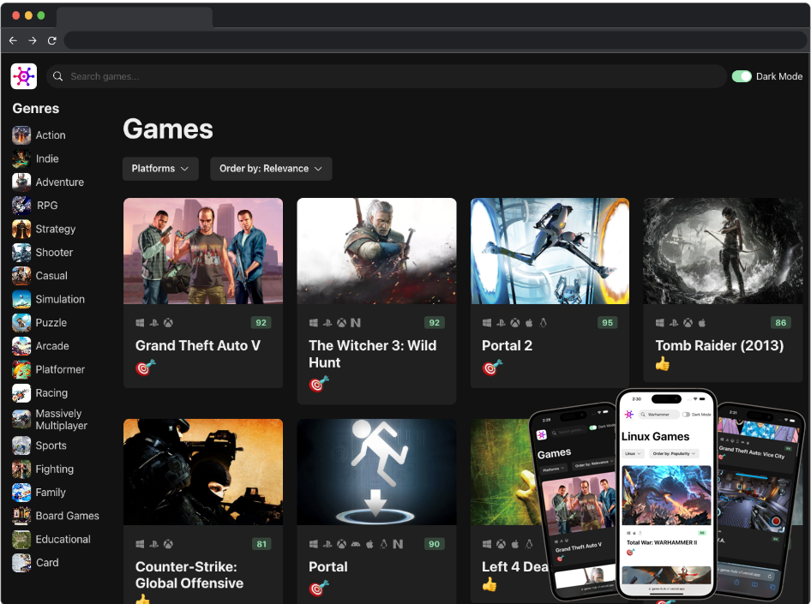Click the thumbs-up icon under Tomb Raider
This screenshot has height=604, width=811.
[663, 364]
